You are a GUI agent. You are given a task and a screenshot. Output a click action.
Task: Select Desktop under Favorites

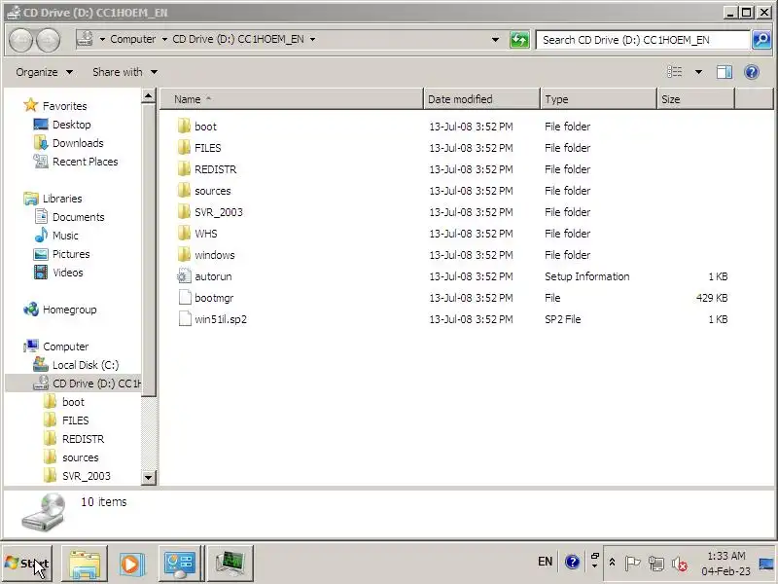click(x=71, y=125)
